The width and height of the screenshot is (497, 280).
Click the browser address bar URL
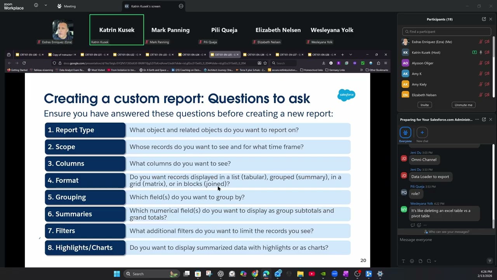(x=154, y=63)
